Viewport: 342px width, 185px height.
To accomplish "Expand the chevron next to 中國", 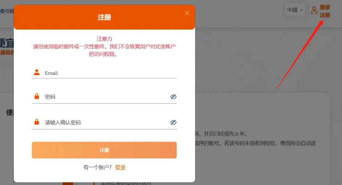I will tap(302, 10).
